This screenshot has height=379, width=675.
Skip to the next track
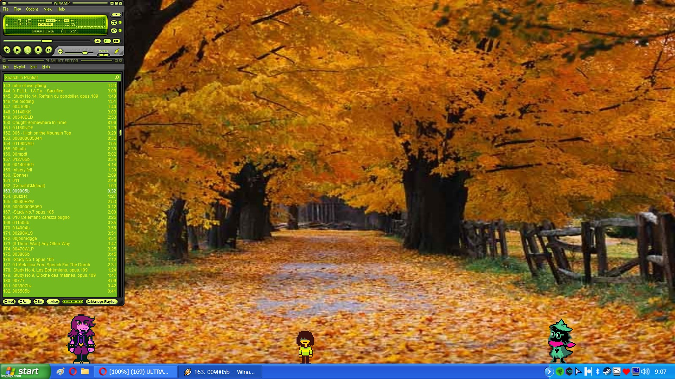[x=49, y=50]
